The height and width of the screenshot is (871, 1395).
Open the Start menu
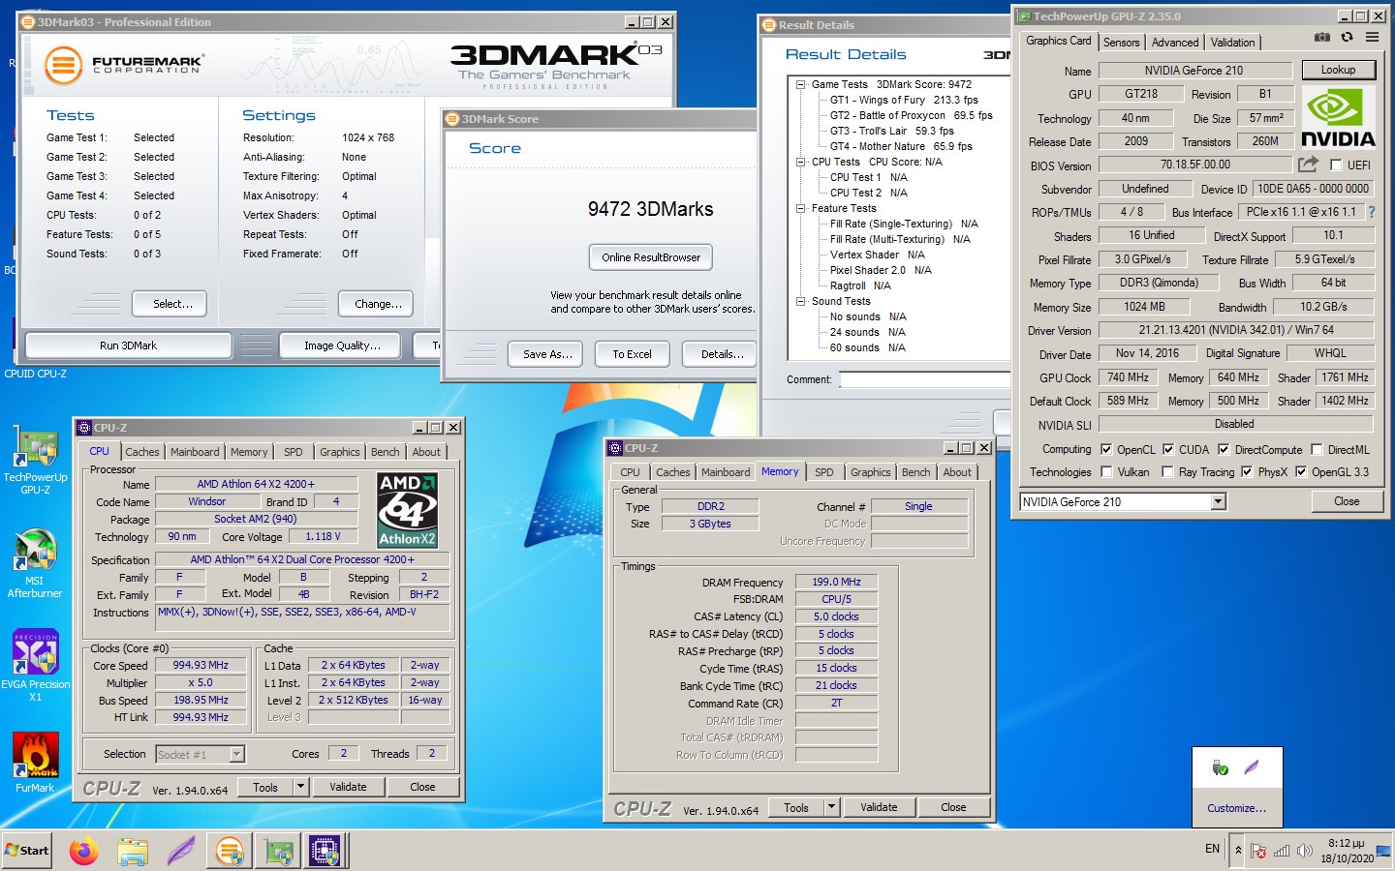coord(26,851)
